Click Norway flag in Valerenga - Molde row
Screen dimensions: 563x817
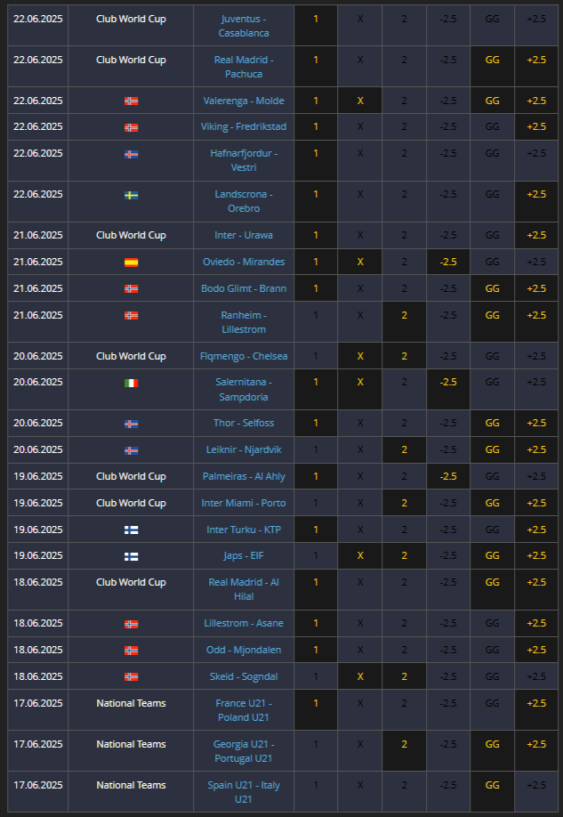coord(131,101)
